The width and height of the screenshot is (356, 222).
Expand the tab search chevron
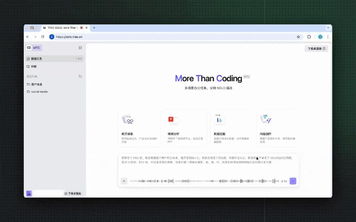tap(328, 28)
